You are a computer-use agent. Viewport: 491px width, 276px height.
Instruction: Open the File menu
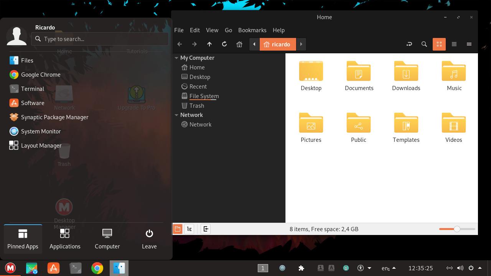[x=179, y=30]
